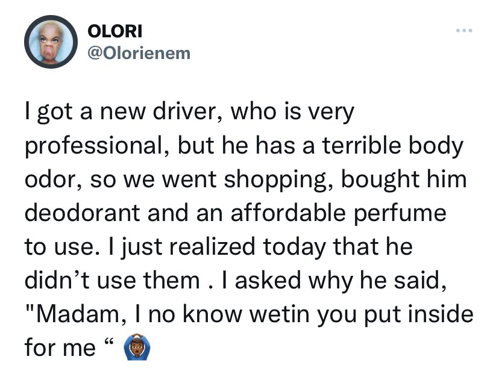Click "for me" on the last line
The width and height of the screenshot is (499, 380).
(x=60, y=347)
